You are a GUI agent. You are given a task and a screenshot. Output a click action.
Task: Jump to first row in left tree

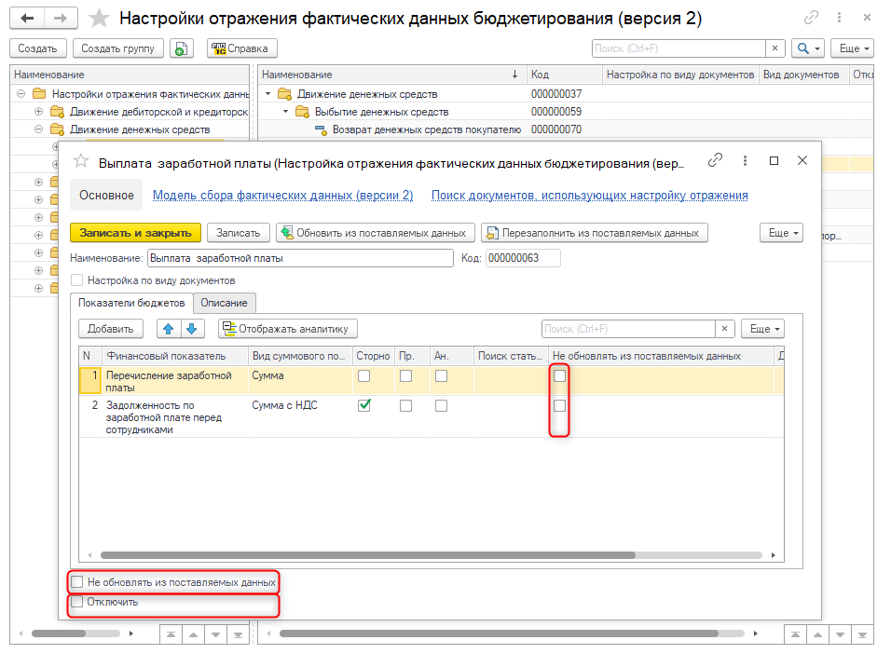click(x=171, y=634)
